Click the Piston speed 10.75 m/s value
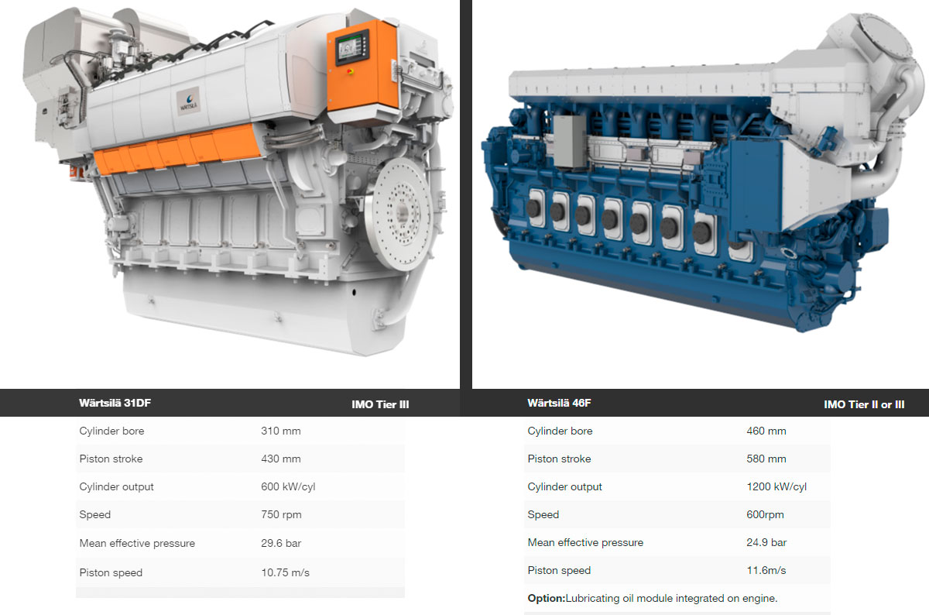This screenshot has height=615, width=929. [x=285, y=571]
